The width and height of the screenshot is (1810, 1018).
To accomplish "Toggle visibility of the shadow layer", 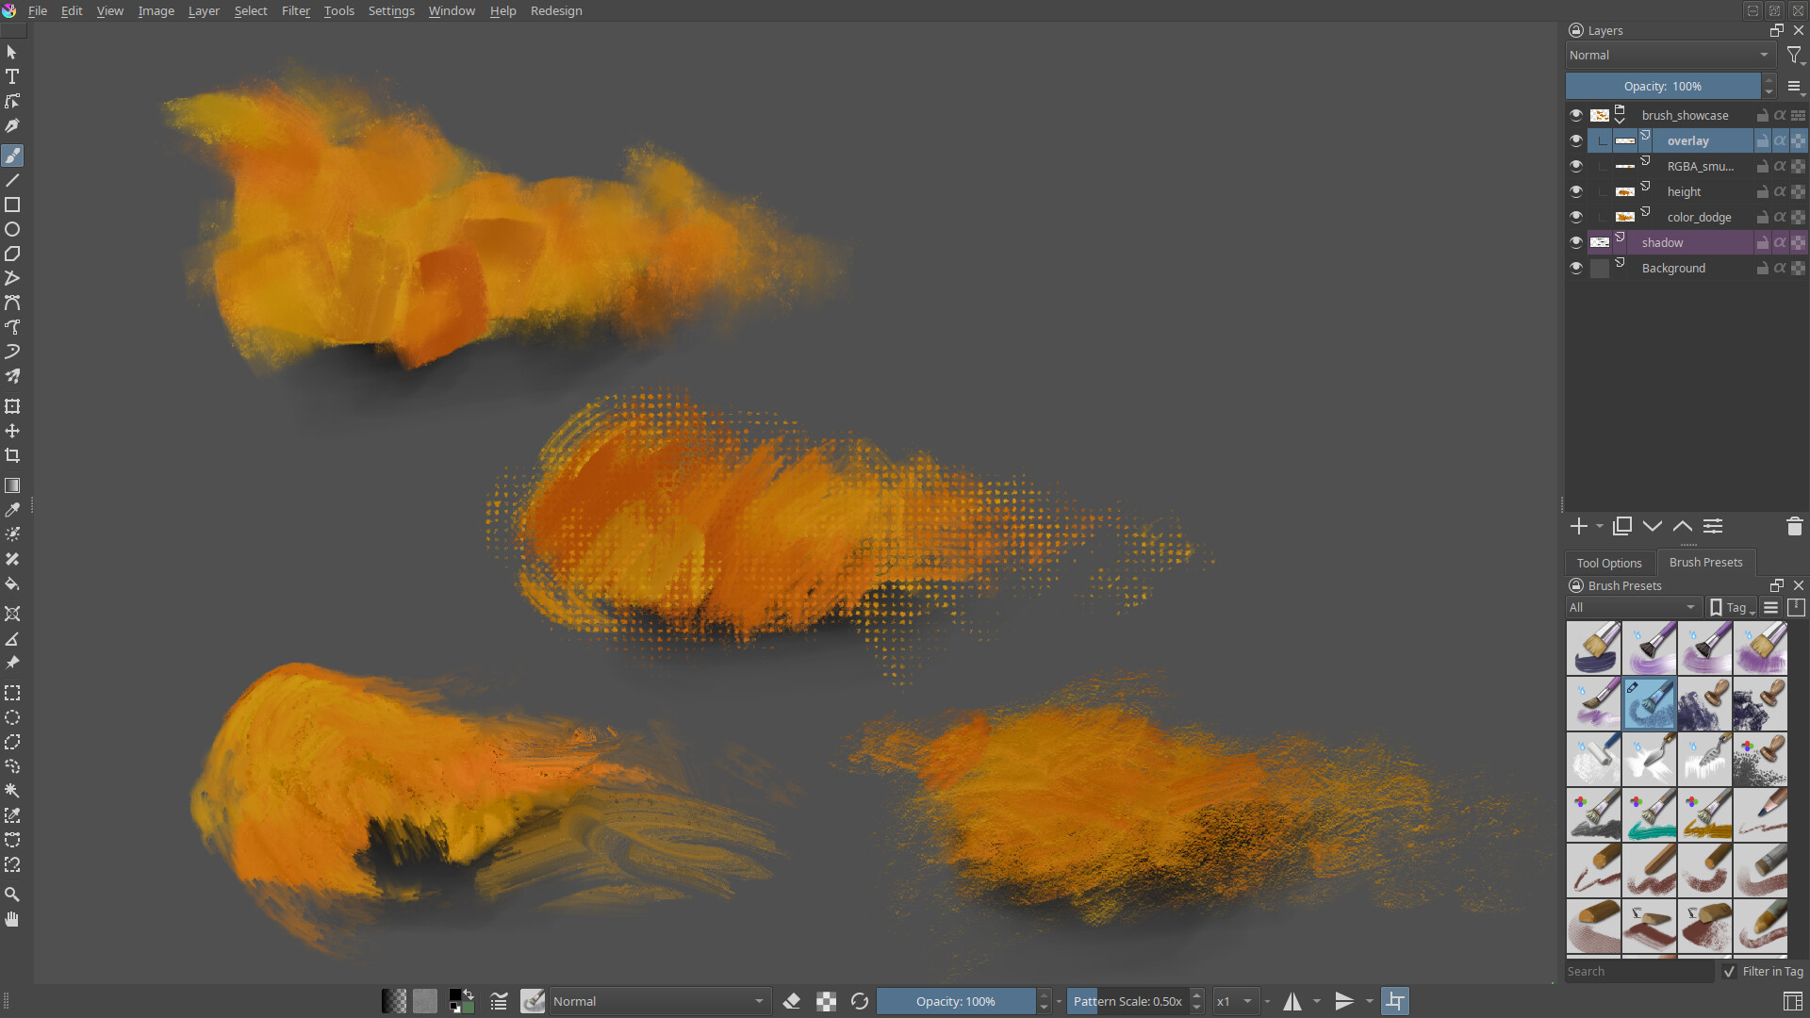I will click(x=1575, y=242).
